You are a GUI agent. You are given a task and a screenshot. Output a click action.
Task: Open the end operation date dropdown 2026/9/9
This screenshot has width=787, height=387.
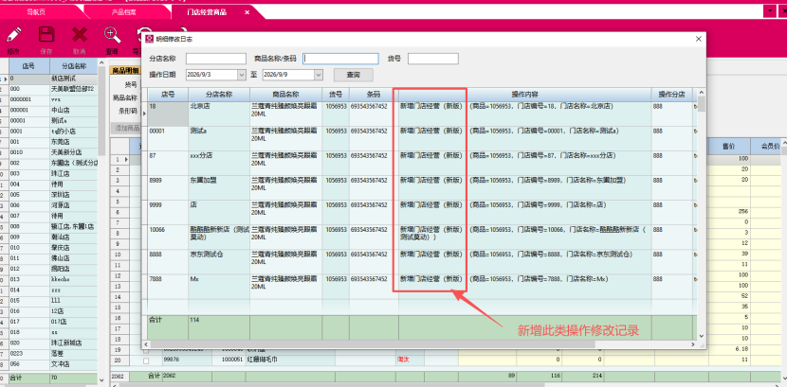(x=319, y=75)
